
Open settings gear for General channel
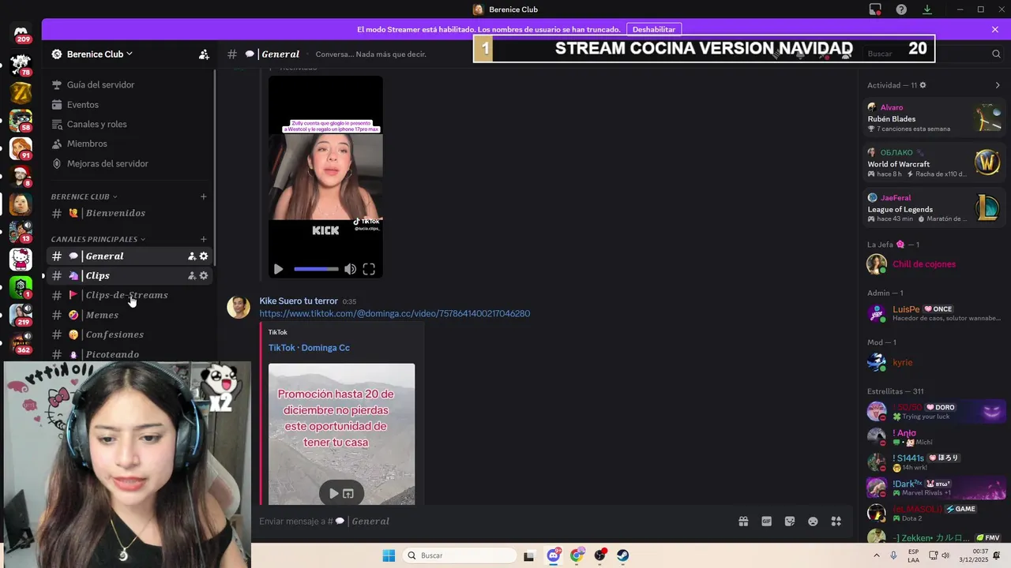pyautogui.click(x=204, y=256)
